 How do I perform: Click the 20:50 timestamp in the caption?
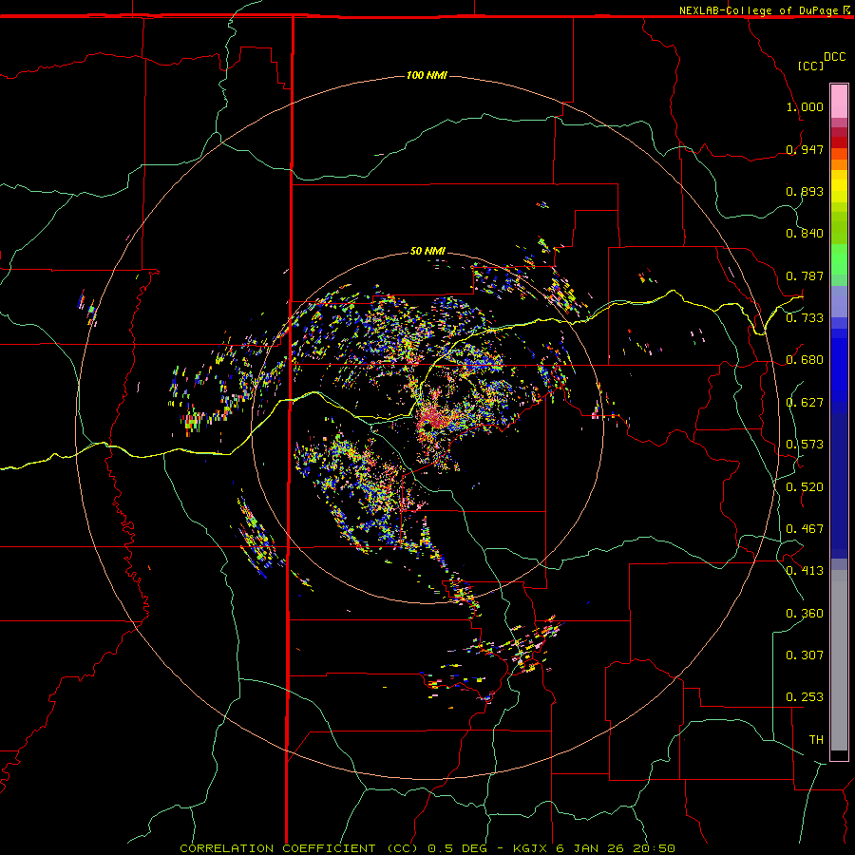[x=654, y=848]
